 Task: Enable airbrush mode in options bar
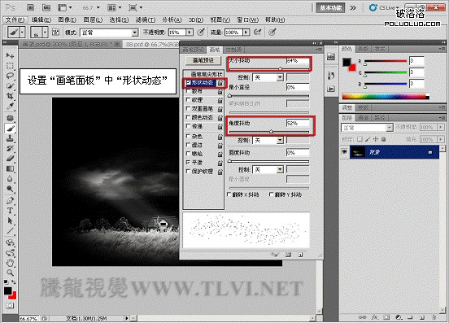(258, 32)
